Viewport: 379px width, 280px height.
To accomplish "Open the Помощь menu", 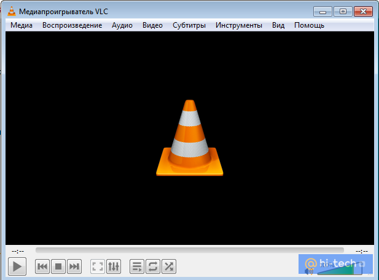I will pyautogui.click(x=309, y=25).
